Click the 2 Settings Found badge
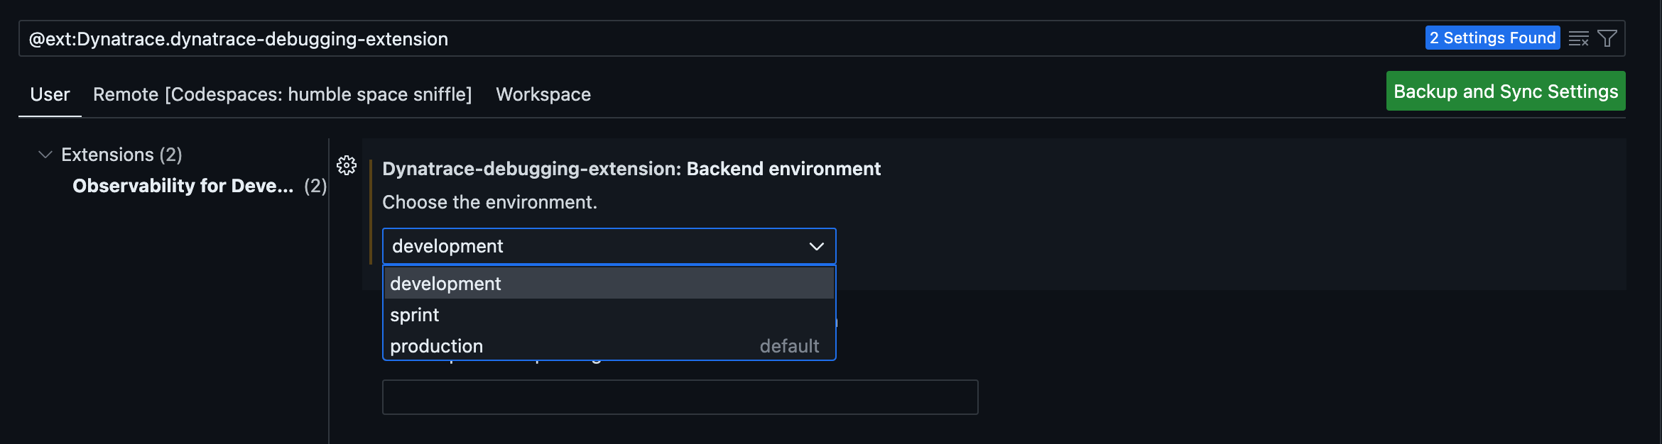This screenshot has height=444, width=1662. [1492, 38]
